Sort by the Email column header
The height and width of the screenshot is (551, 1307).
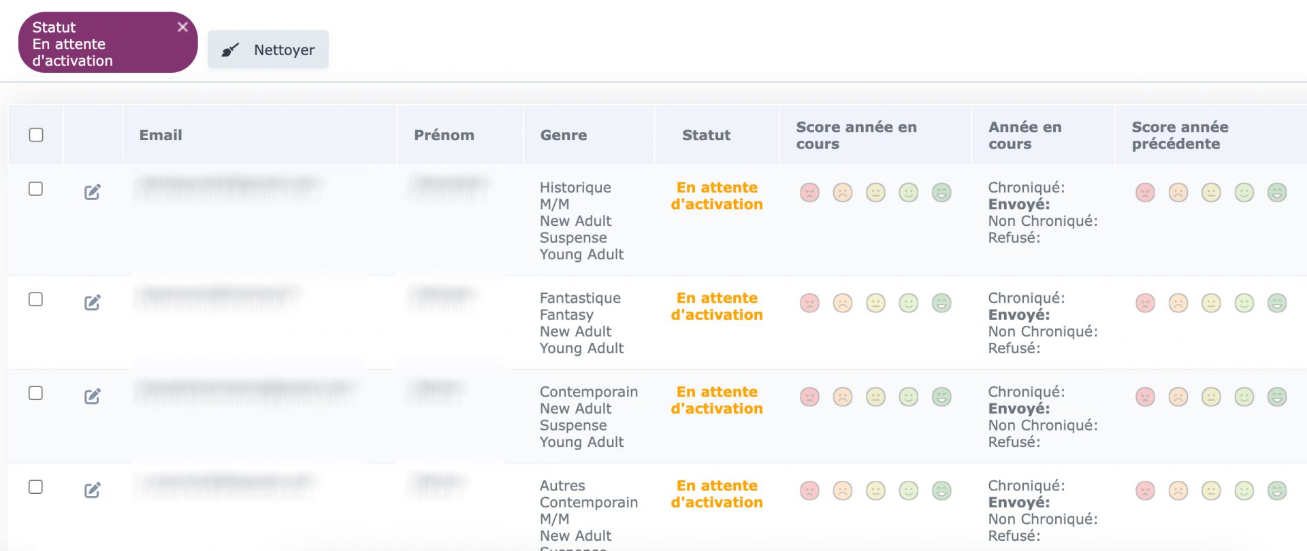161,135
